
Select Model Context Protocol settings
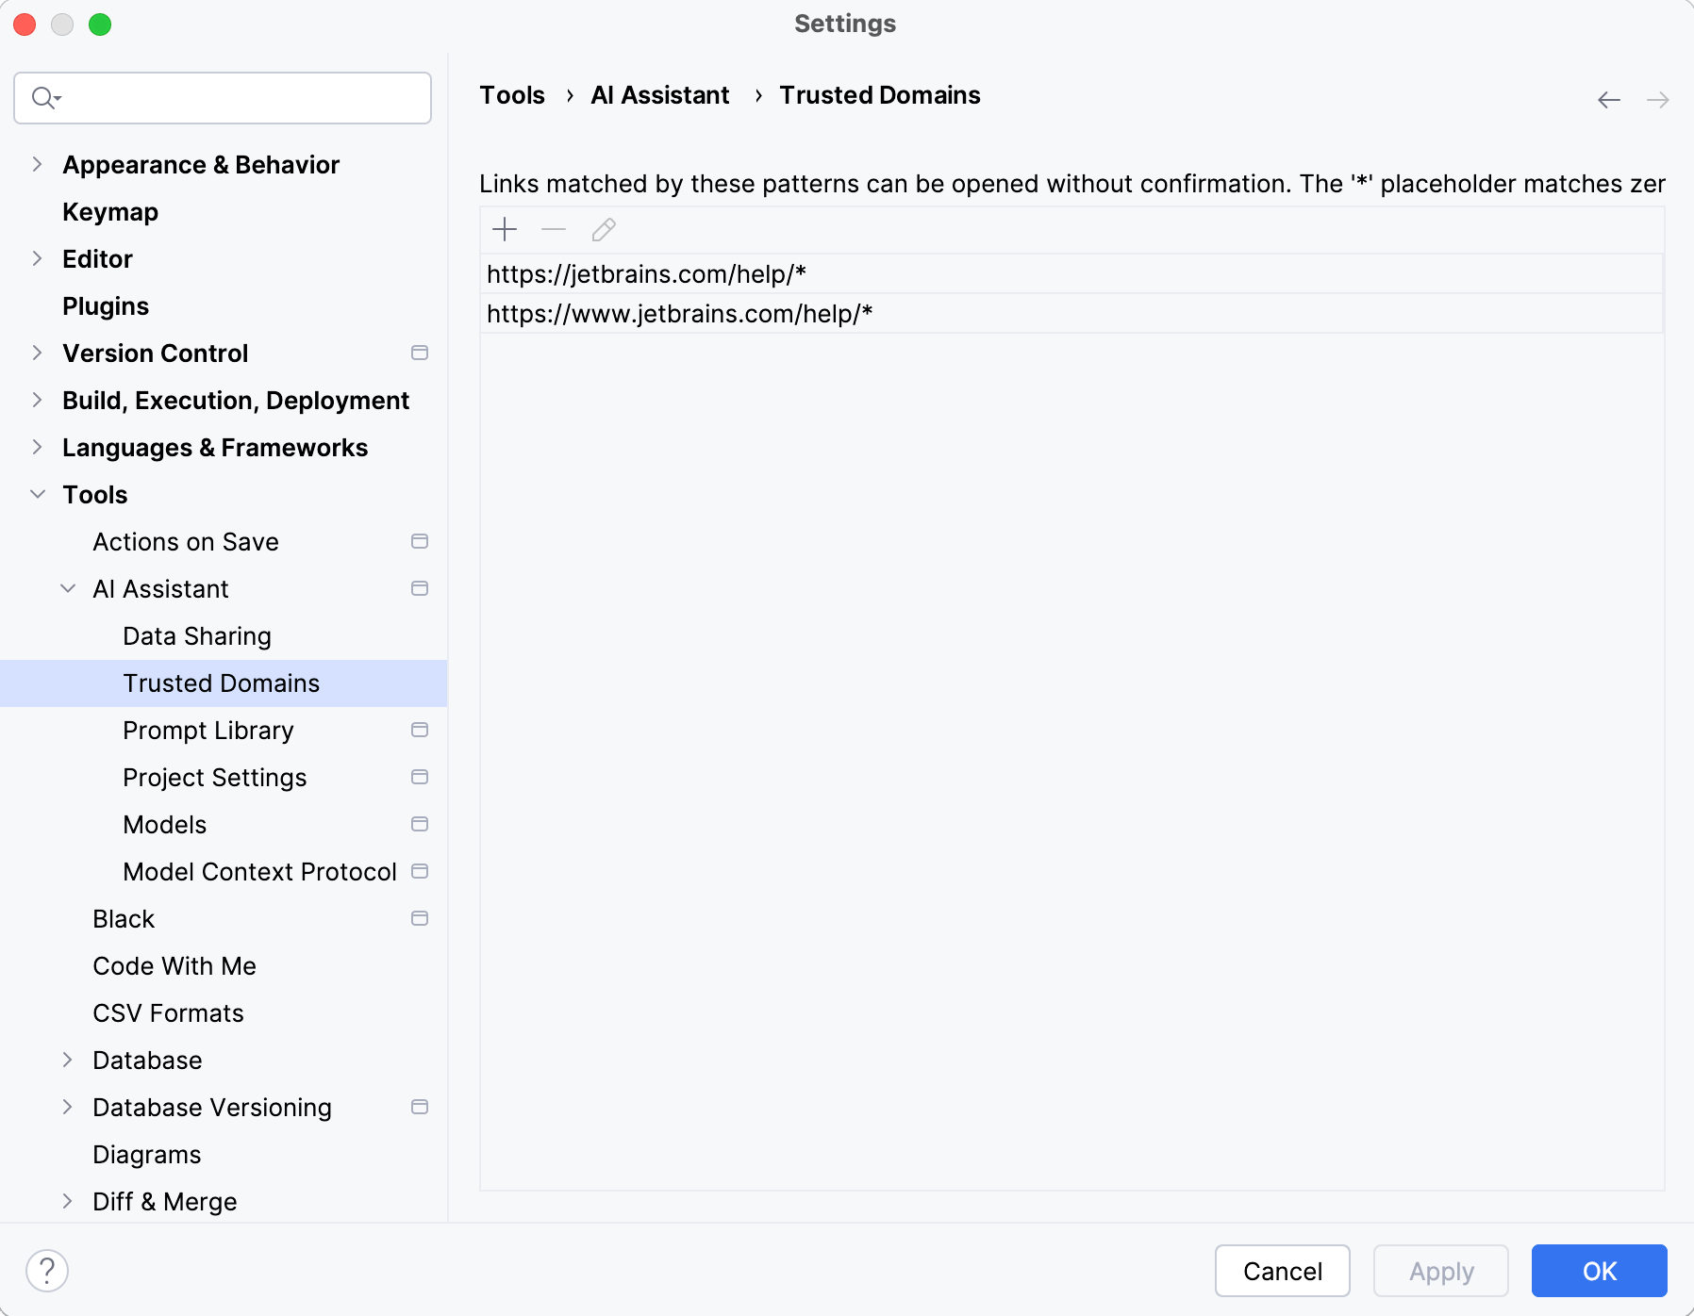(x=259, y=872)
